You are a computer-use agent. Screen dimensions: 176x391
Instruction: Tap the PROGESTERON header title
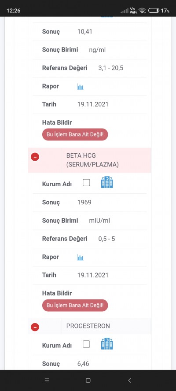point(88,326)
